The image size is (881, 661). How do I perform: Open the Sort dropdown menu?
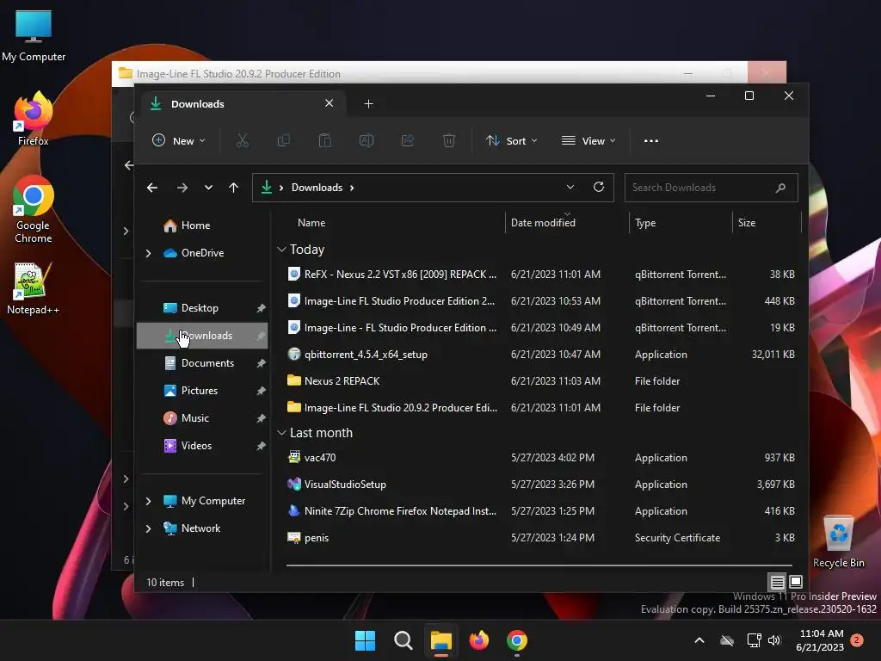click(511, 140)
